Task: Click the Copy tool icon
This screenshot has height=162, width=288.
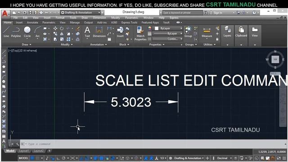Action: [x=55, y=34]
